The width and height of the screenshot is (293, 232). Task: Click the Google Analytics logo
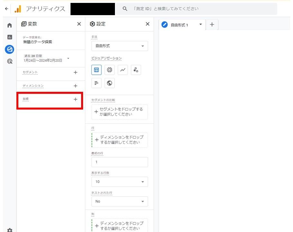click(18, 9)
